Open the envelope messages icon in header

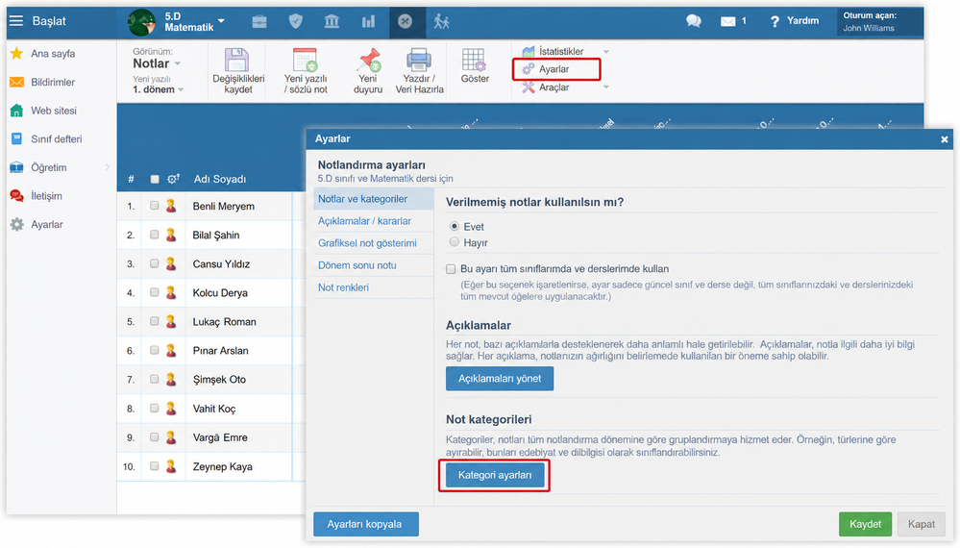pos(727,21)
